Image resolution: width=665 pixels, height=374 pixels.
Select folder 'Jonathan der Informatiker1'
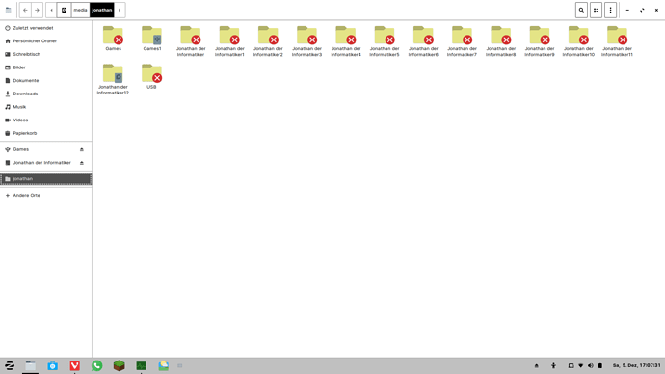pyautogui.click(x=229, y=41)
